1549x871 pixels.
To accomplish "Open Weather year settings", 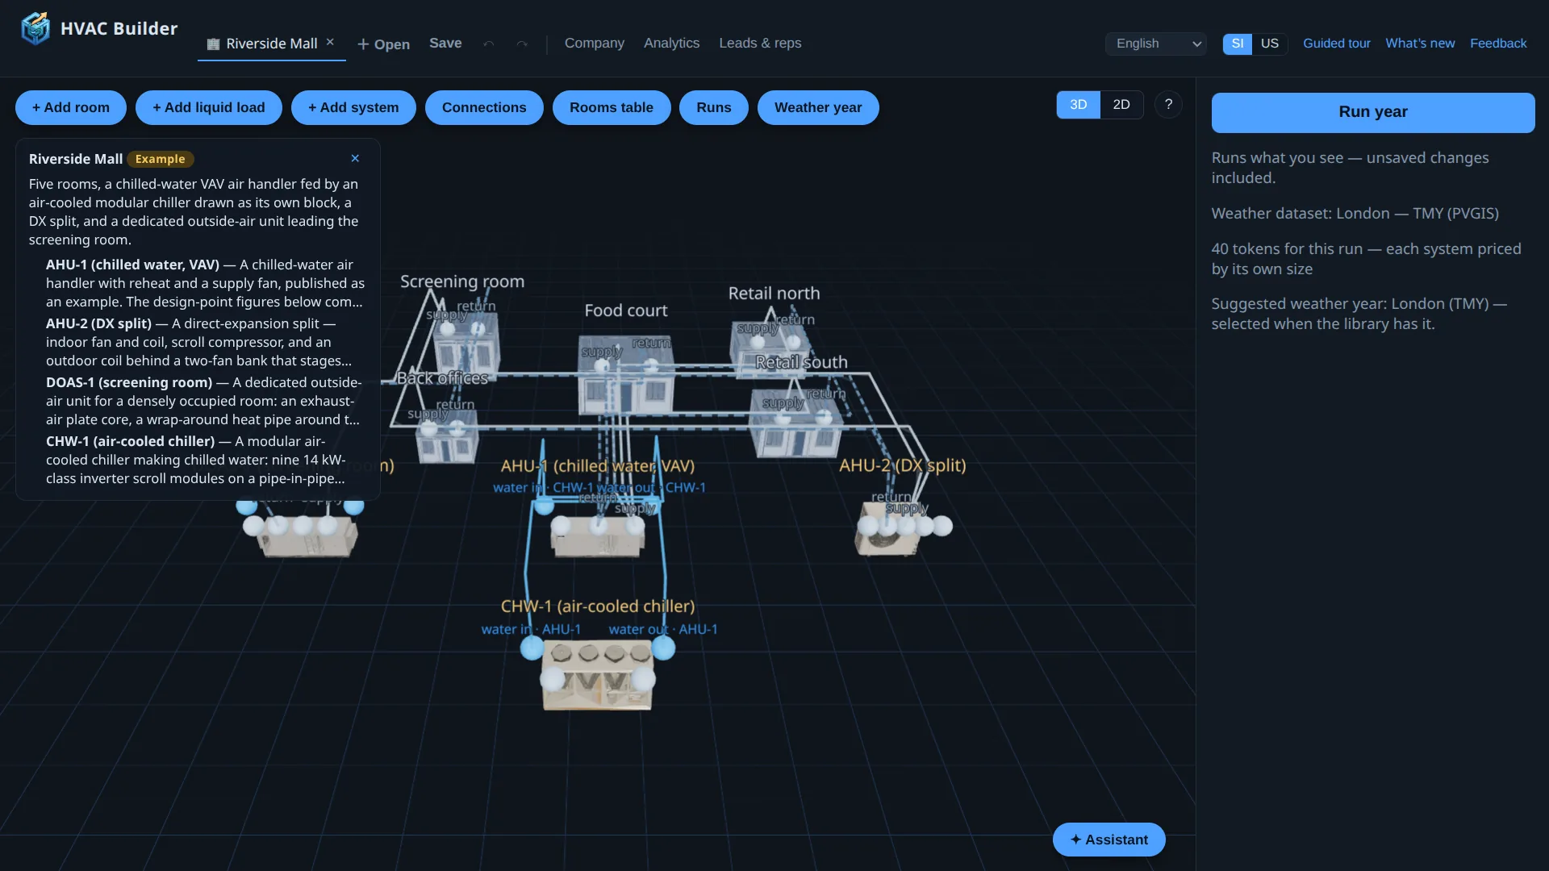I will tap(818, 107).
